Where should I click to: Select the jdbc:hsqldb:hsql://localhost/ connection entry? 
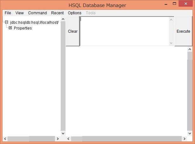pos(34,23)
